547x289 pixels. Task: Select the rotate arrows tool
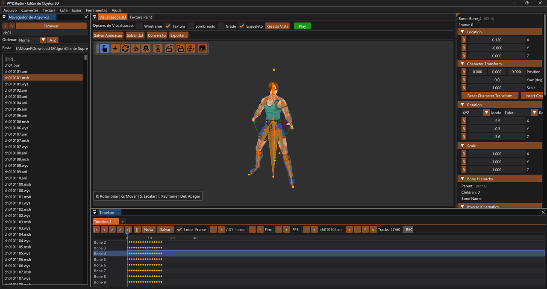click(x=125, y=49)
